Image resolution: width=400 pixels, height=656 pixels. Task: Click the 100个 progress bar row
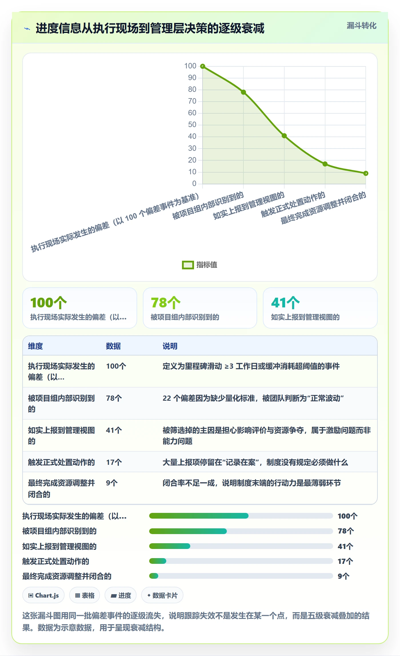point(200,516)
